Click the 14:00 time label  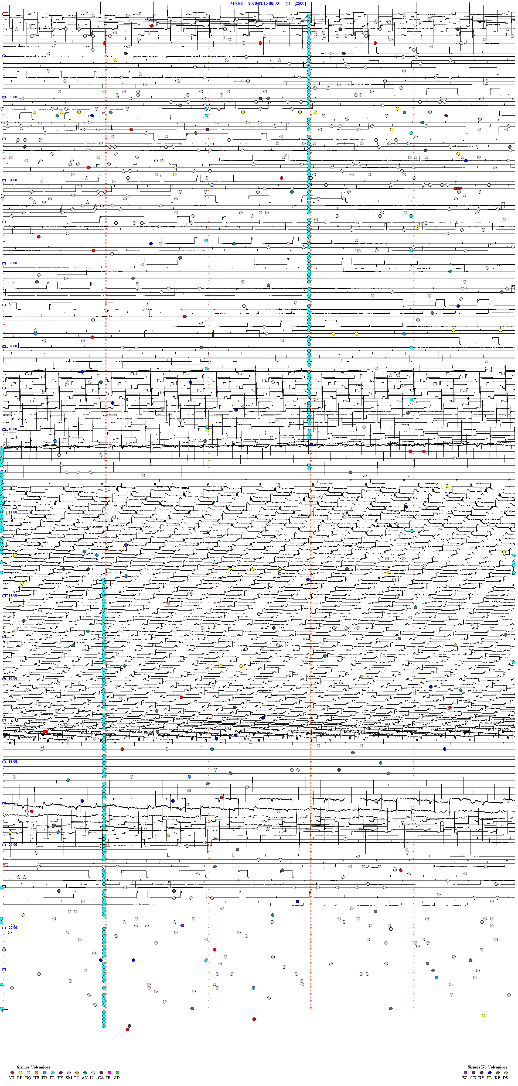point(13,595)
